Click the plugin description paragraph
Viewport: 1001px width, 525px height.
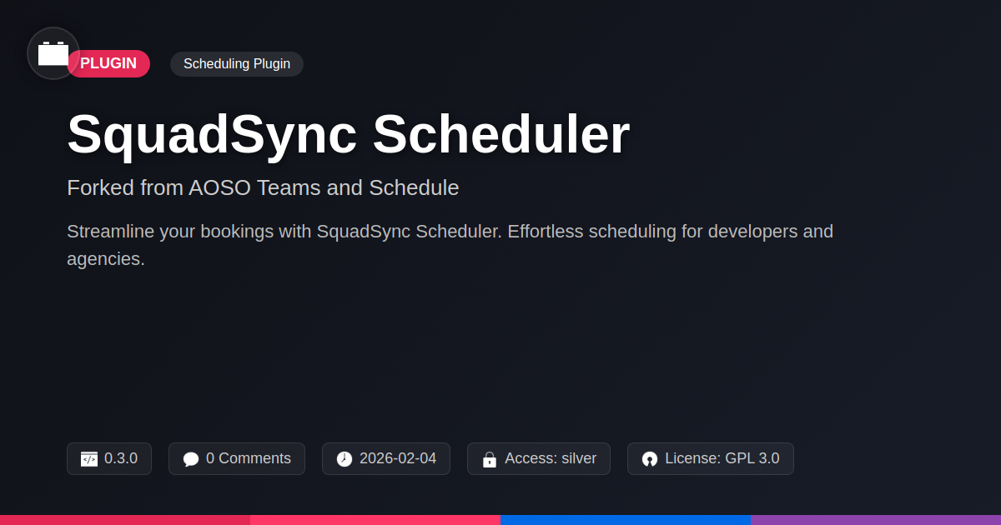450,245
